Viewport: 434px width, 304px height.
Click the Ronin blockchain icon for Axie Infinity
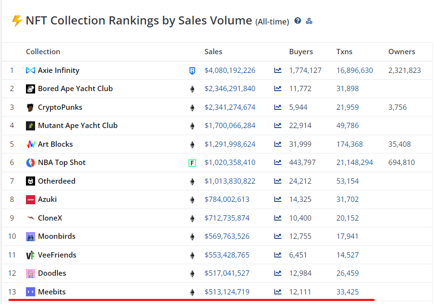pos(192,71)
